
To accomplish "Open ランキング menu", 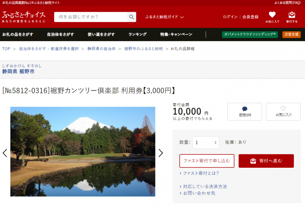I will click(x=138, y=34).
